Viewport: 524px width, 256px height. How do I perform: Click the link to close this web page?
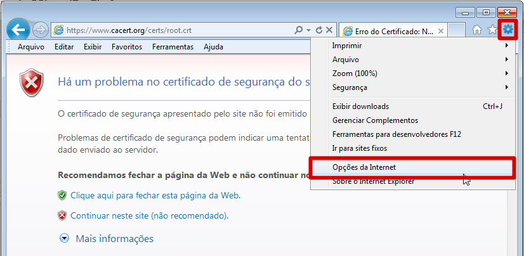coord(155,196)
